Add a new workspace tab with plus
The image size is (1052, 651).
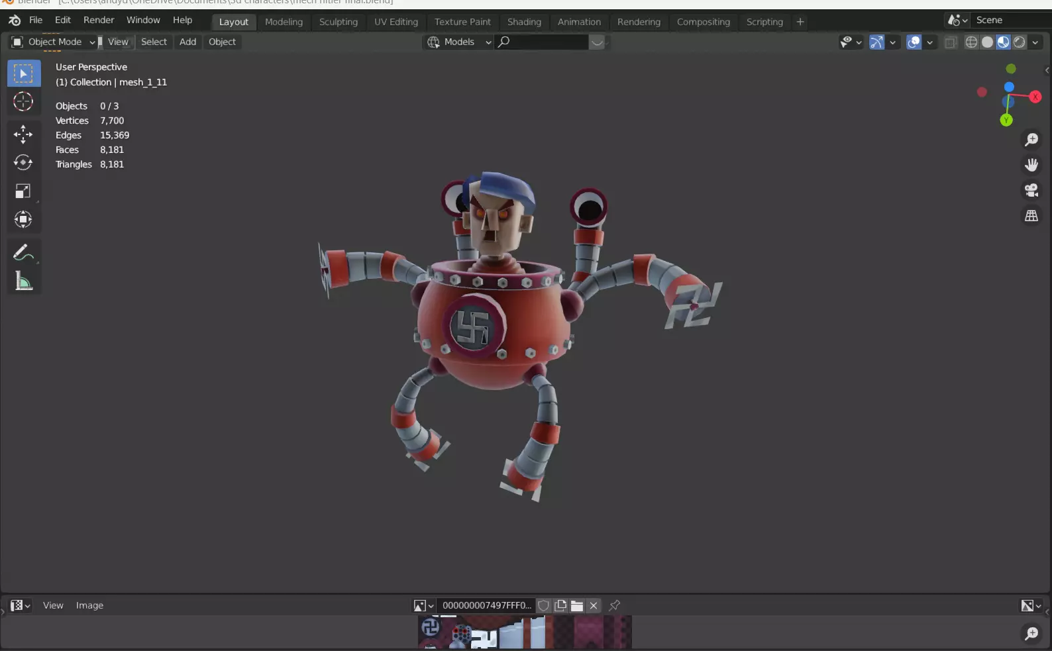[800, 22]
